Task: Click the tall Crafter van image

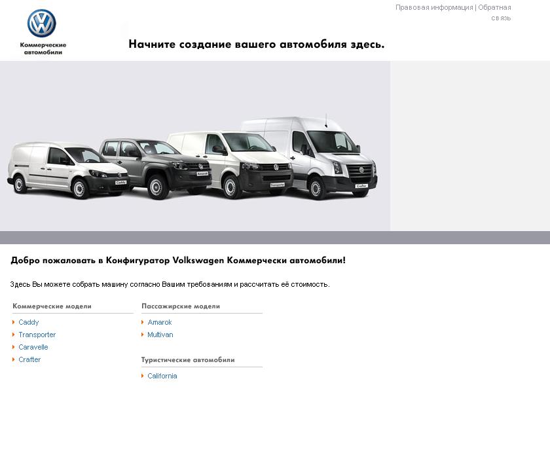Action: [x=312, y=158]
